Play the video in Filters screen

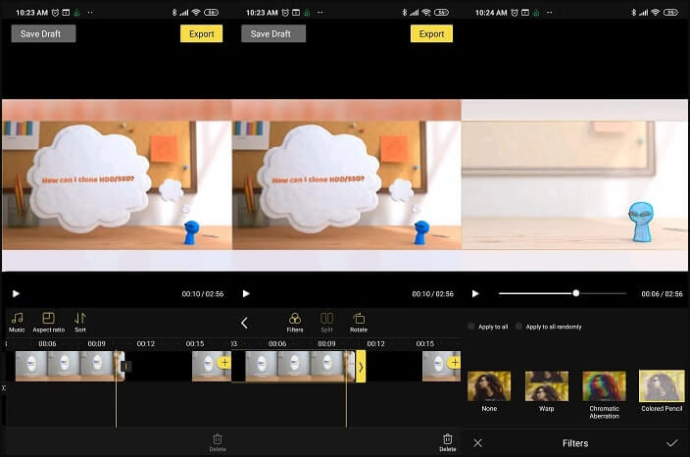point(475,293)
